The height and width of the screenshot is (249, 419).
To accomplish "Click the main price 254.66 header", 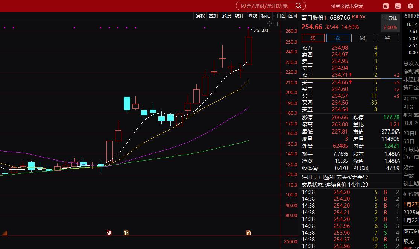I will 312,27.
